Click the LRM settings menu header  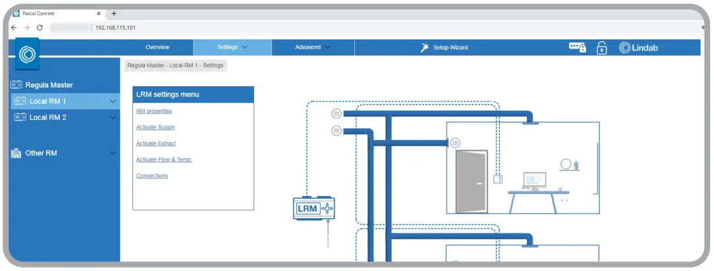pyautogui.click(x=193, y=95)
